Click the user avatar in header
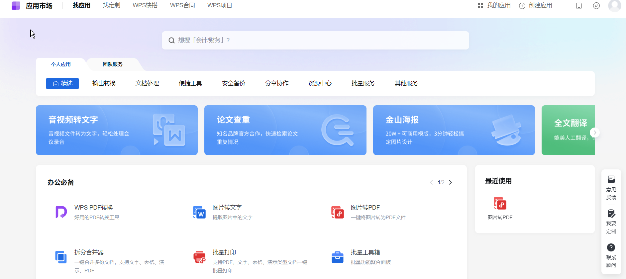Viewport: 626px width, 279px height. 614,6
